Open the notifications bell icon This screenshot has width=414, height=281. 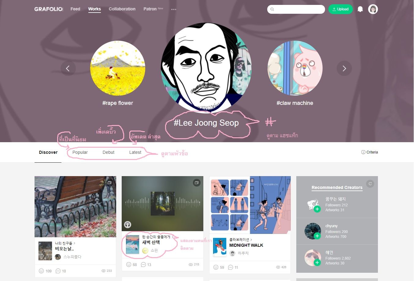tap(360, 9)
